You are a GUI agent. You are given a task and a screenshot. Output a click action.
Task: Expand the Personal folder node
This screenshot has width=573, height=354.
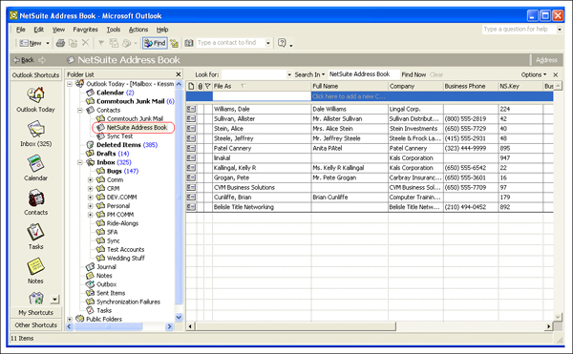[91, 206]
